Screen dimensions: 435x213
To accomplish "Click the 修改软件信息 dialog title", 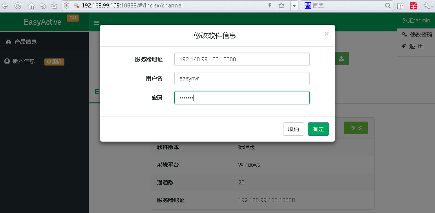I will tap(215, 35).
